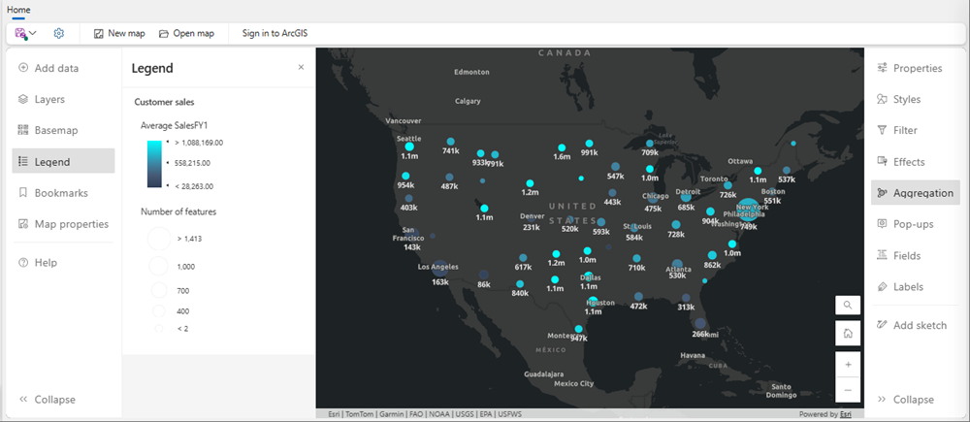Open the Basemap gallery
This screenshot has height=422, width=970.
pyautogui.click(x=63, y=130)
